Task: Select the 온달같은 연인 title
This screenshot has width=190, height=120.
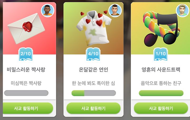Action: pos(93,70)
